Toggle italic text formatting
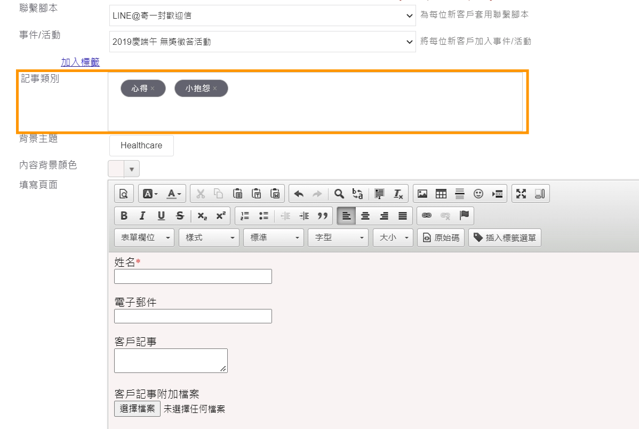 pyautogui.click(x=142, y=216)
